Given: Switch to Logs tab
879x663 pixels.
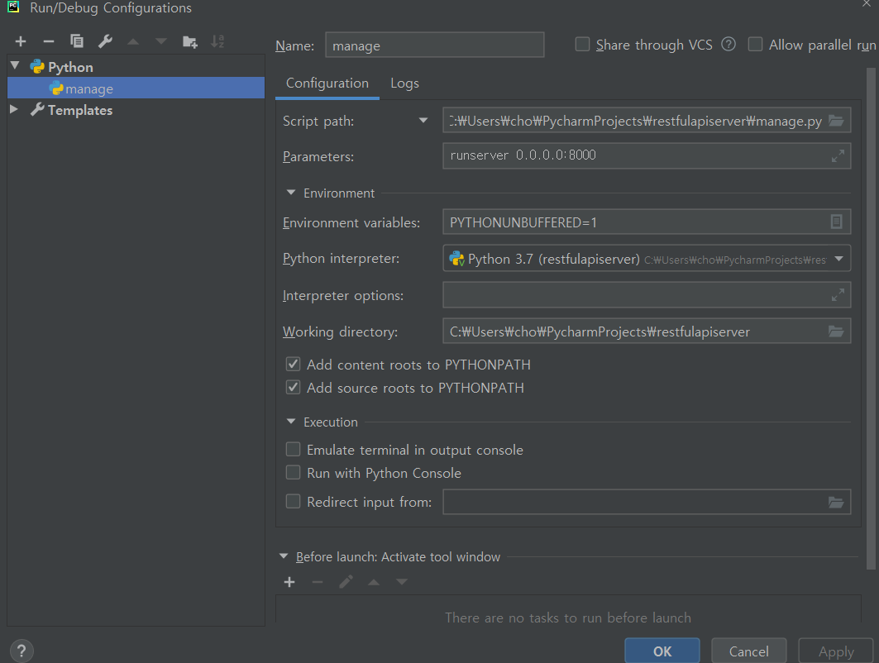Looking at the screenshot, I should pyautogui.click(x=404, y=83).
